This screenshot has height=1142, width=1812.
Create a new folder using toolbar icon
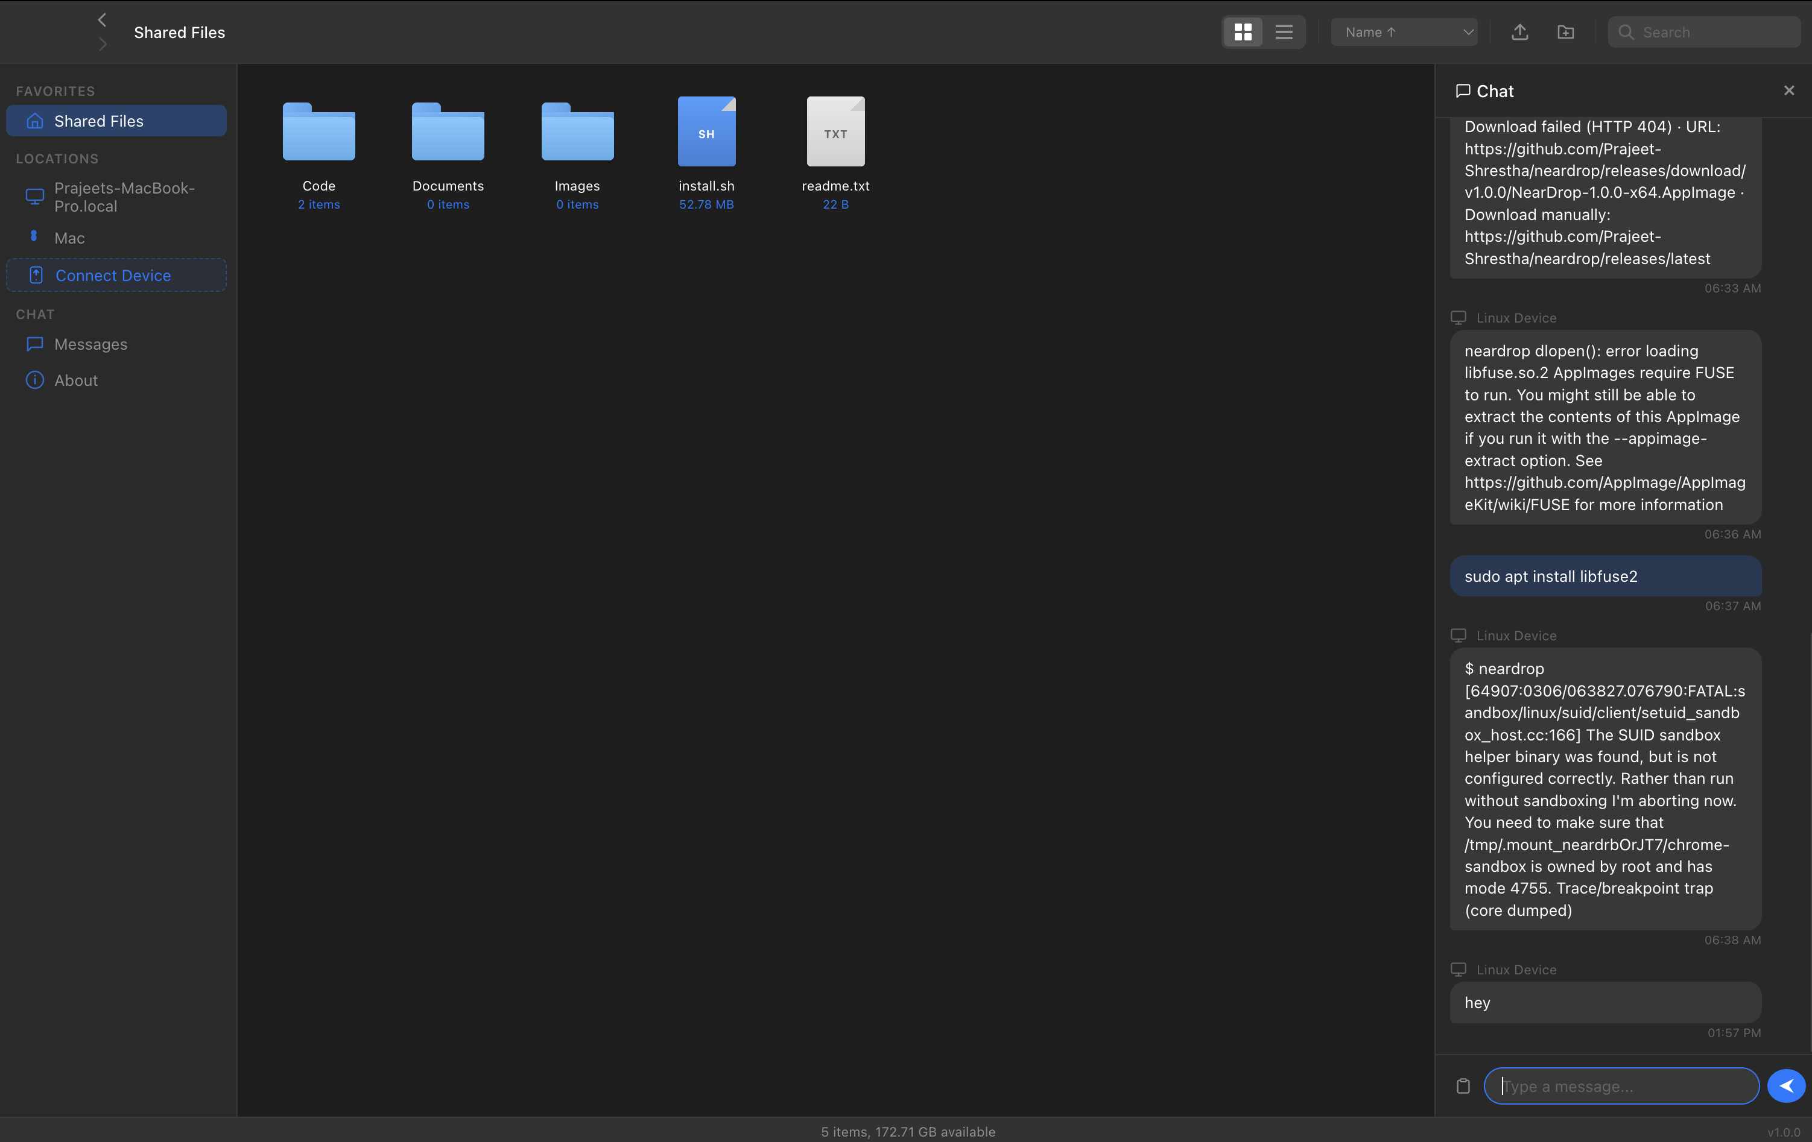[1566, 31]
